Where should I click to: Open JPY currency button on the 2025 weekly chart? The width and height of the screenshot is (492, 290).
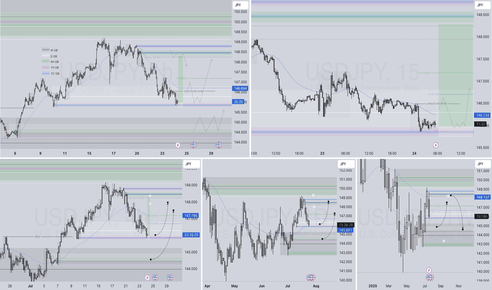482,164
